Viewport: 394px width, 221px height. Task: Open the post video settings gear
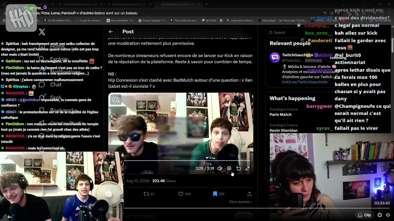[229, 168]
